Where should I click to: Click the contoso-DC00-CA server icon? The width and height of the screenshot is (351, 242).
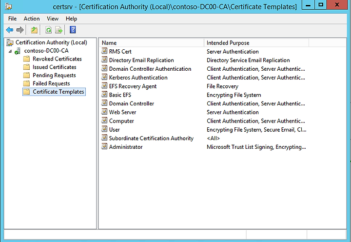18,51
